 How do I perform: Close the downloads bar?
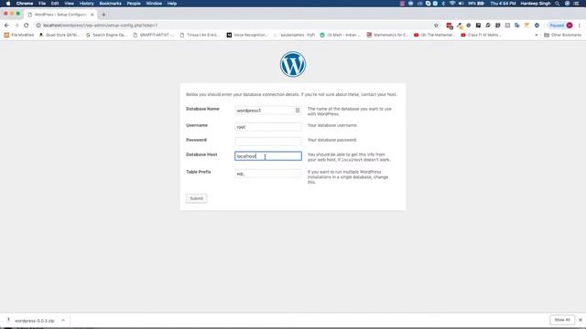click(581, 320)
